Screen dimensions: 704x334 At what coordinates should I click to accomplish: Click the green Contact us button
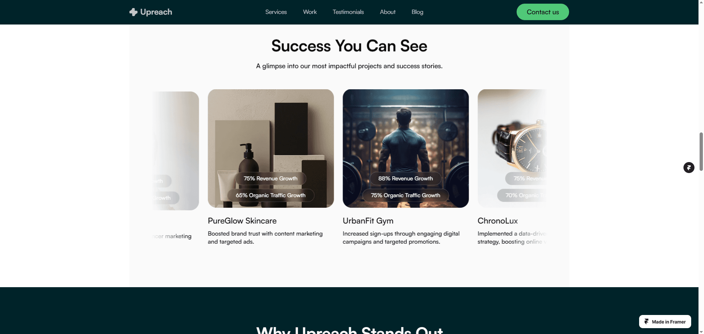(543, 12)
